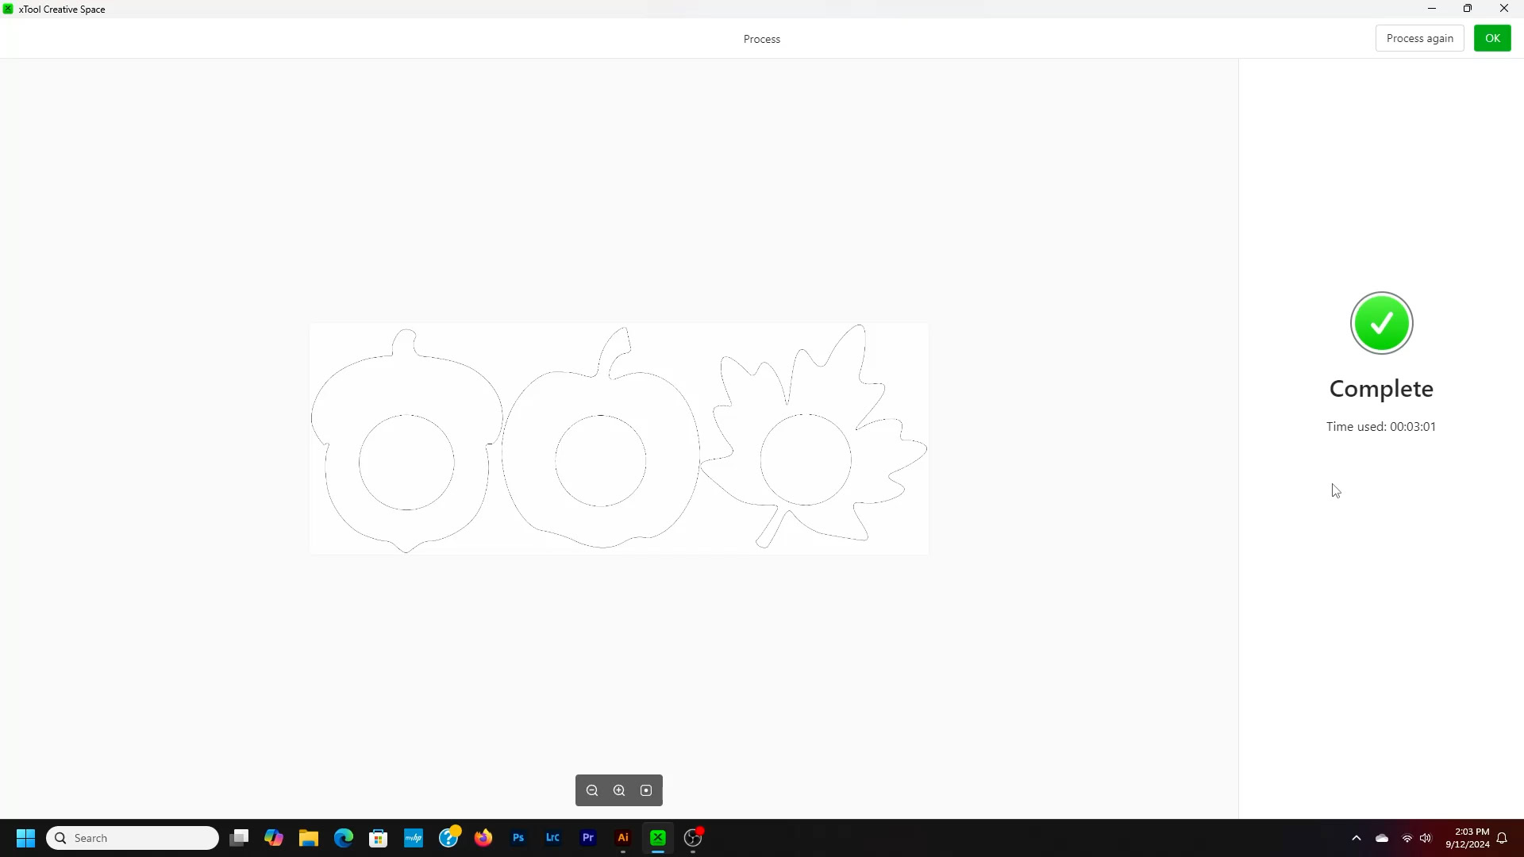This screenshot has width=1524, height=857.
Task: Close the xTool Creative Space window
Action: click(x=1504, y=9)
